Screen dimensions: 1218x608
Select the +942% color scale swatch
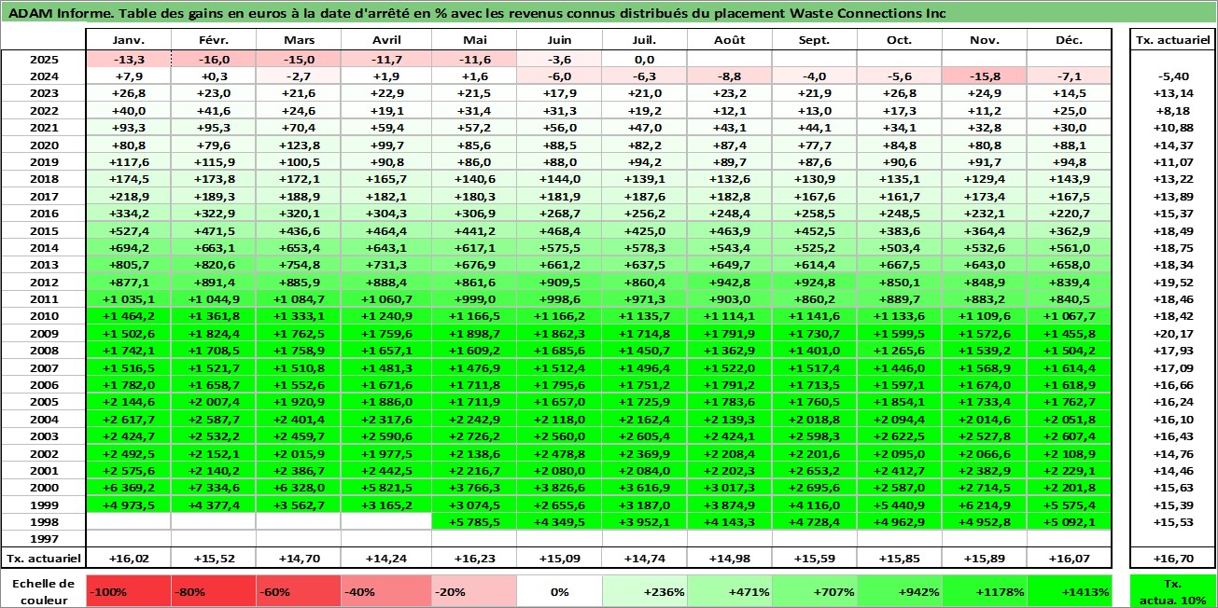(x=899, y=591)
